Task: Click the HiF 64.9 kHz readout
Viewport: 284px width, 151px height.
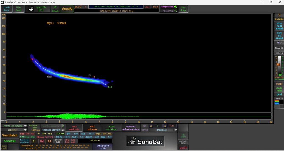Action: tap(27, 134)
